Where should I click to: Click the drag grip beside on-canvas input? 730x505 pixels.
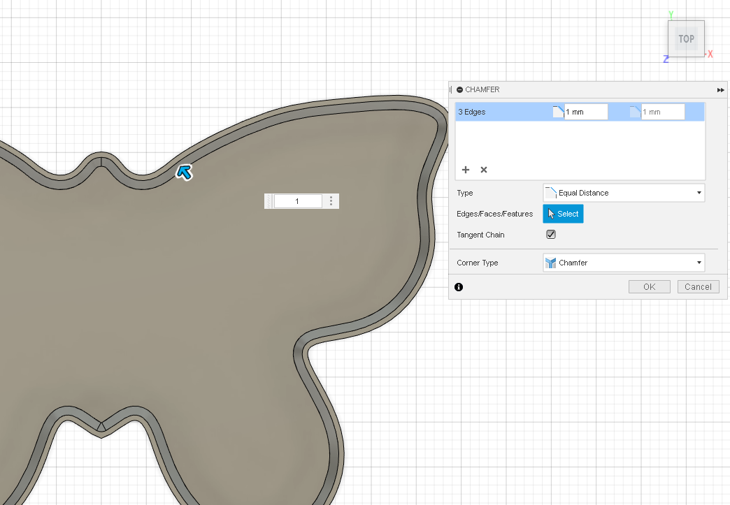coord(269,201)
